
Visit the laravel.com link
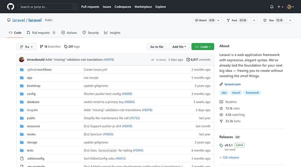click(x=232, y=84)
